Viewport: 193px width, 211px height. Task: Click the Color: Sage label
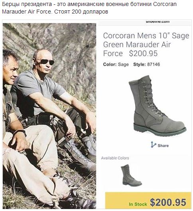116,64
